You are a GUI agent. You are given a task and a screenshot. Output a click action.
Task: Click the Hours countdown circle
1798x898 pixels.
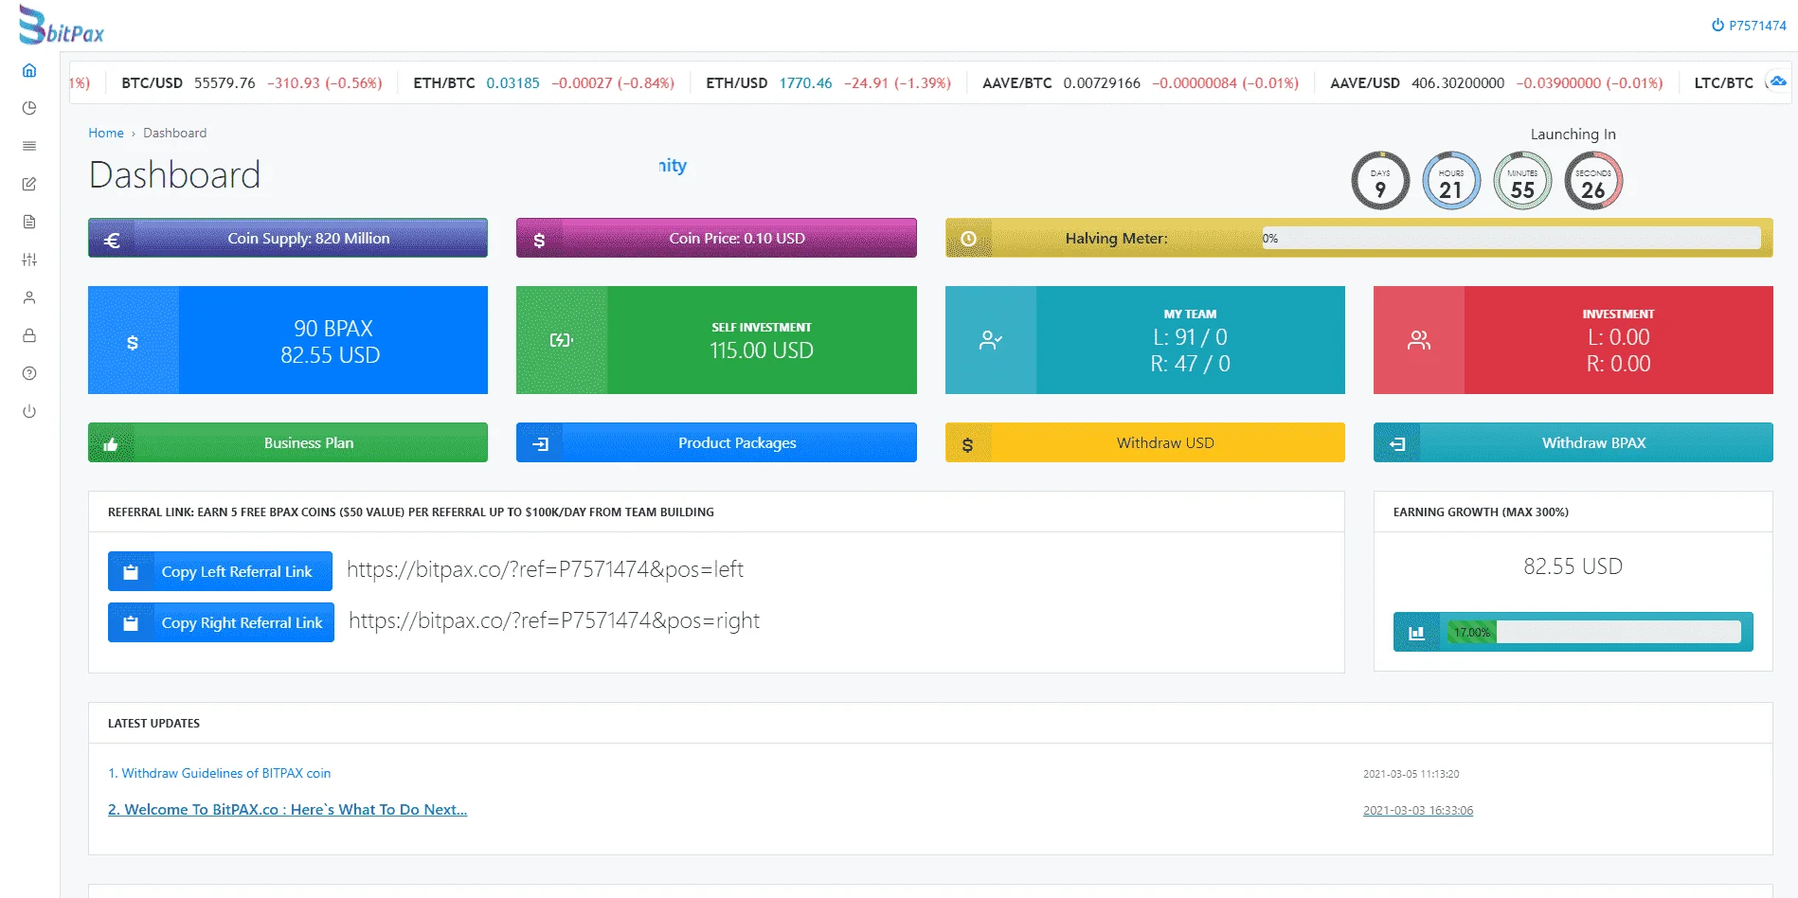[1451, 181]
